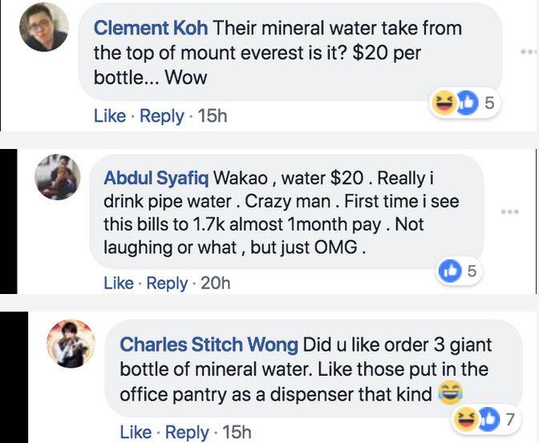View reactions on Clement Koh's comment
This screenshot has width=539, height=443.
pos(465,103)
